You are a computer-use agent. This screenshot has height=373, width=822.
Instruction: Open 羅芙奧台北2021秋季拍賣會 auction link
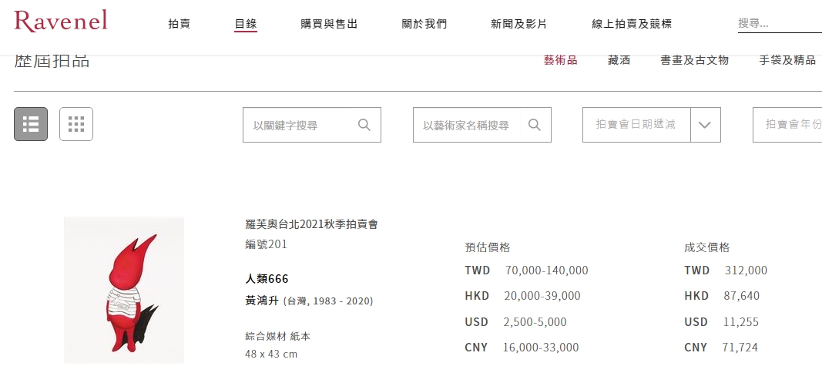pos(311,224)
